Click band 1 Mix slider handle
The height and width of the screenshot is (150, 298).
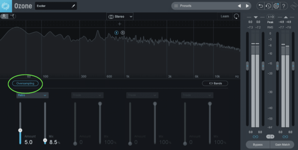45,140
